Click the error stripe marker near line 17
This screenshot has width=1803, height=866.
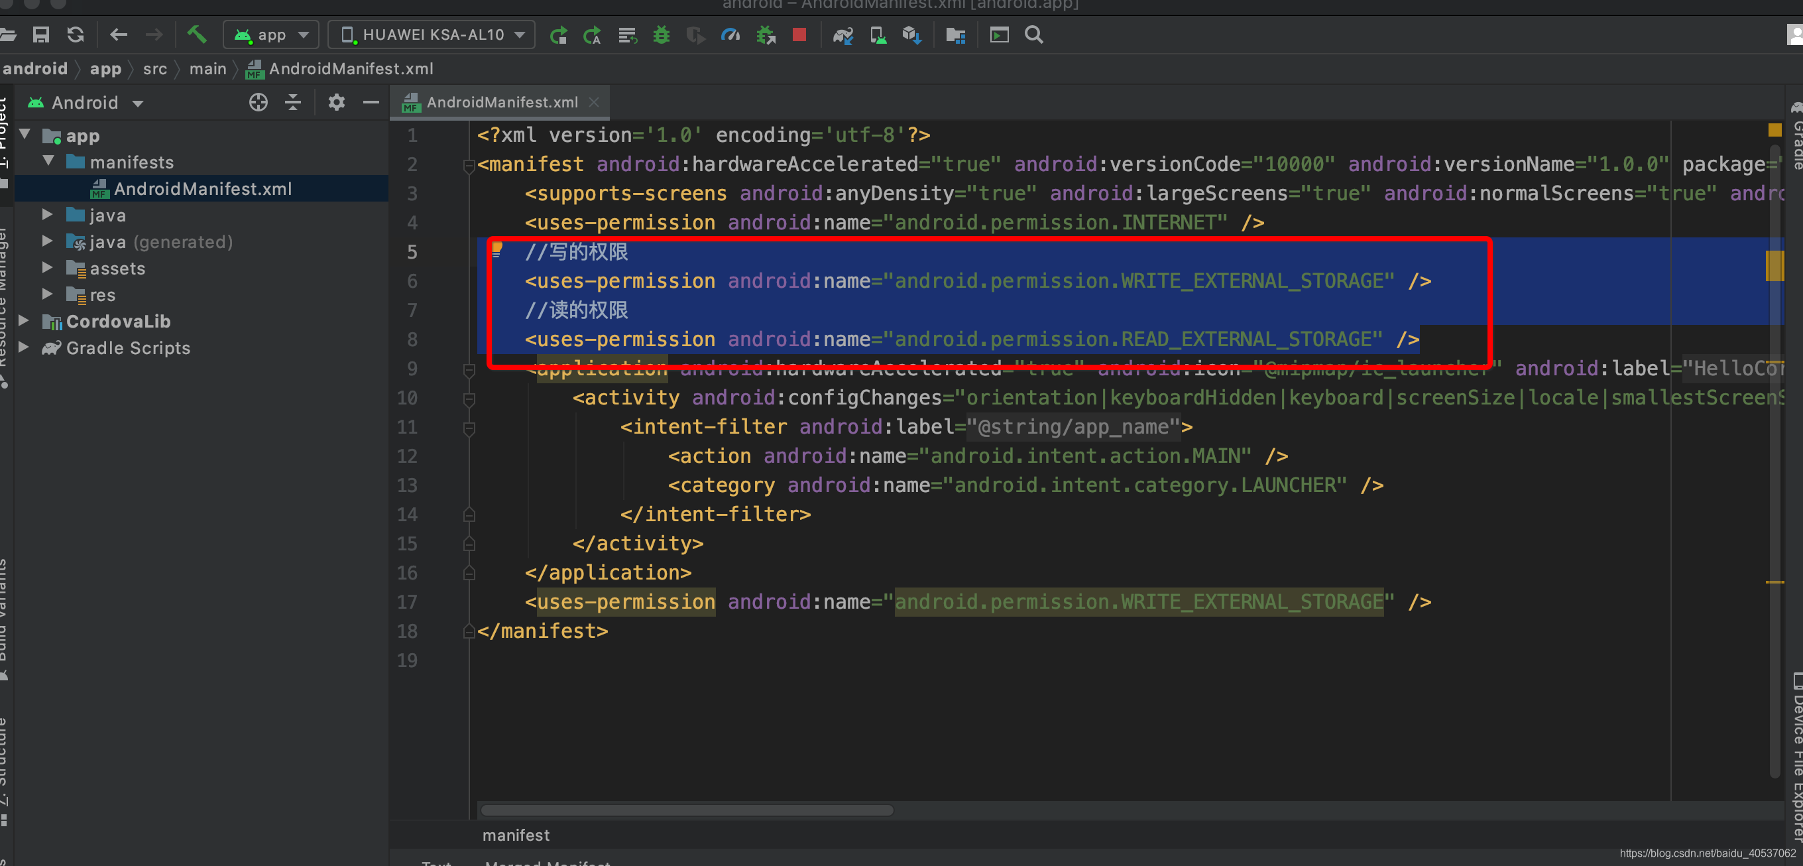click(x=1774, y=582)
